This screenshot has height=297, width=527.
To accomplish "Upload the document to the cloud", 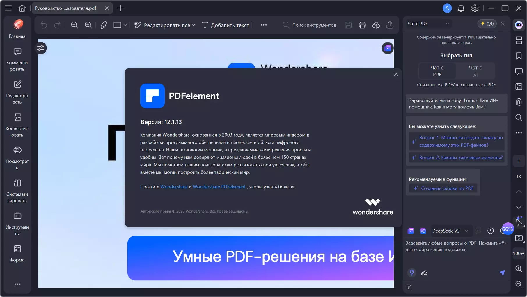I will coord(376,25).
